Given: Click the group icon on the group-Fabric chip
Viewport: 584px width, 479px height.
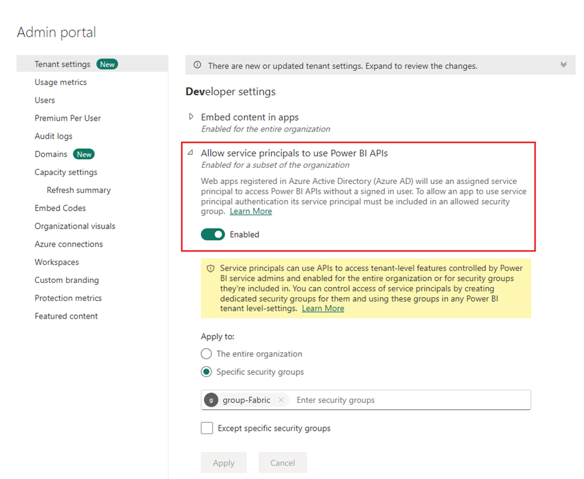Looking at the screenshot, I should click(x=211, y=400).
